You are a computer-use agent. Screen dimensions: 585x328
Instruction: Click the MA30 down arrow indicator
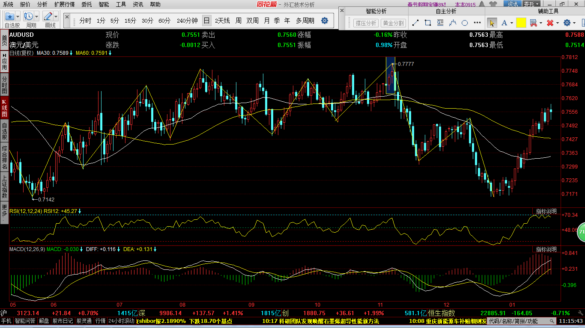pyautogui.click(x=71, y=53)
